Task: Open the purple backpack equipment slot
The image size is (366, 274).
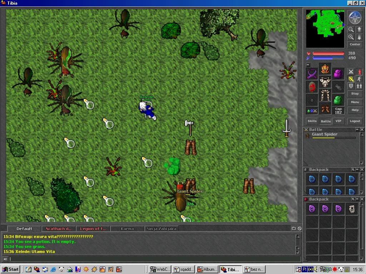Action: (x=338, y=74)
